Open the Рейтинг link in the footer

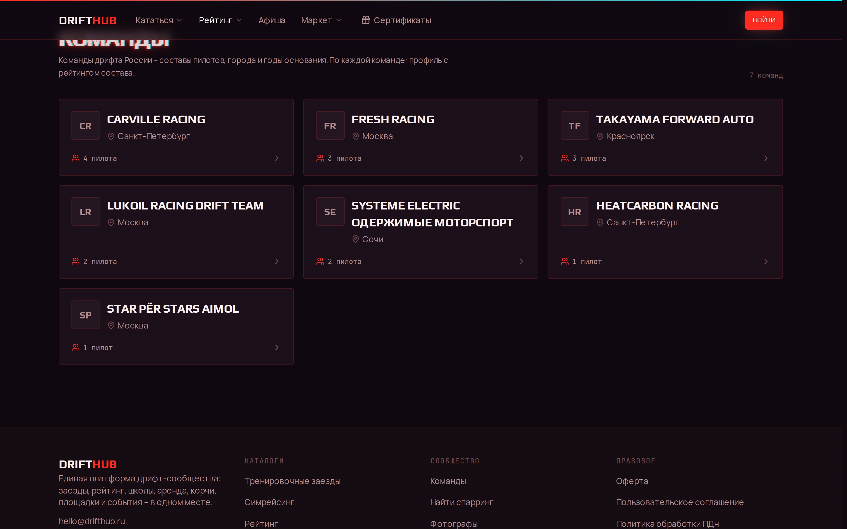(x=261, y=524)
